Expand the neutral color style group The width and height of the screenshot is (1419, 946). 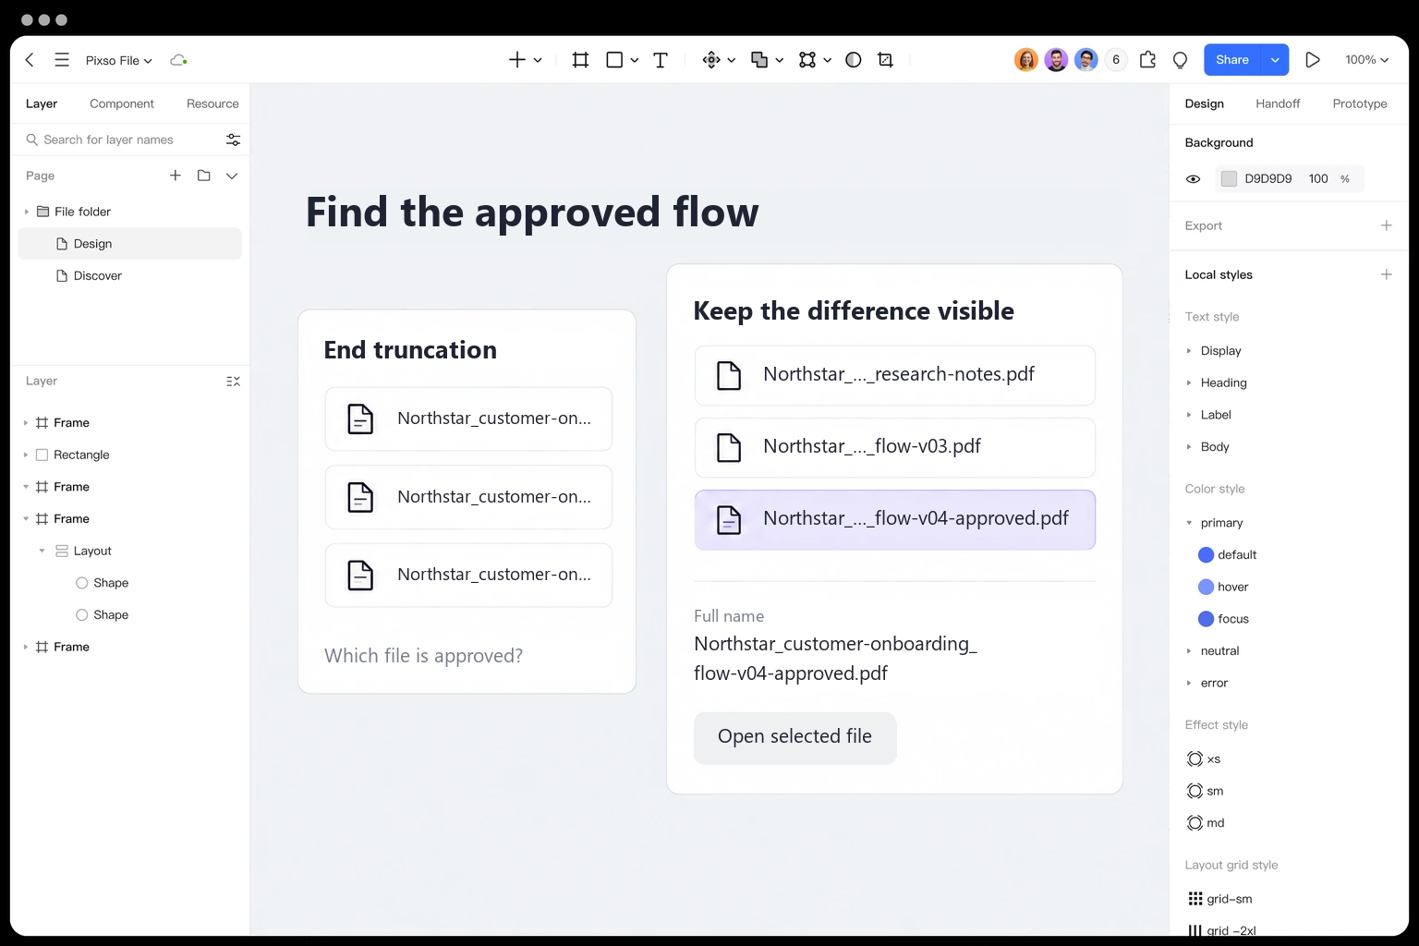(x=1189, y=651)
